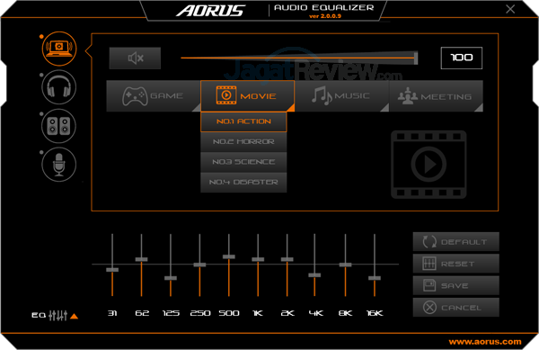Click the 16K frequency label

(x=375, y=313)
